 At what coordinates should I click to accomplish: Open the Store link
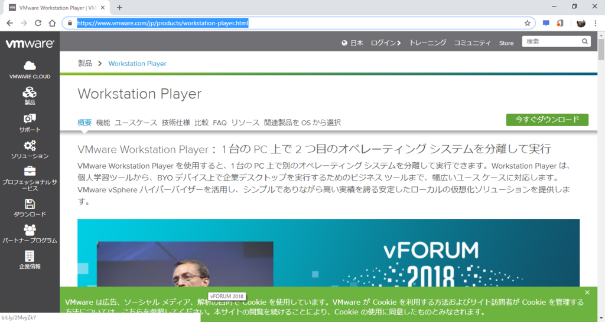[506, 43]
